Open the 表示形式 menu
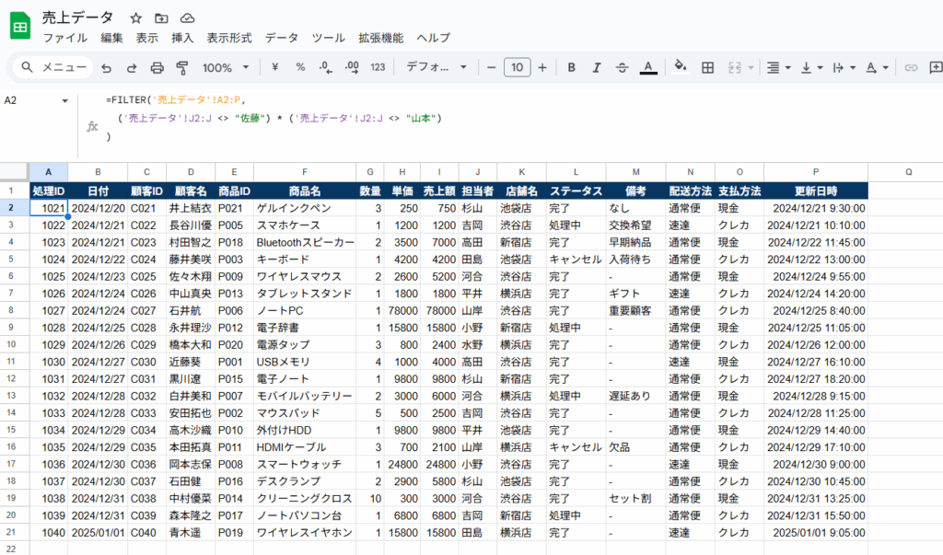The height and width of the screenshot is (555, 943). click(229, 38)
